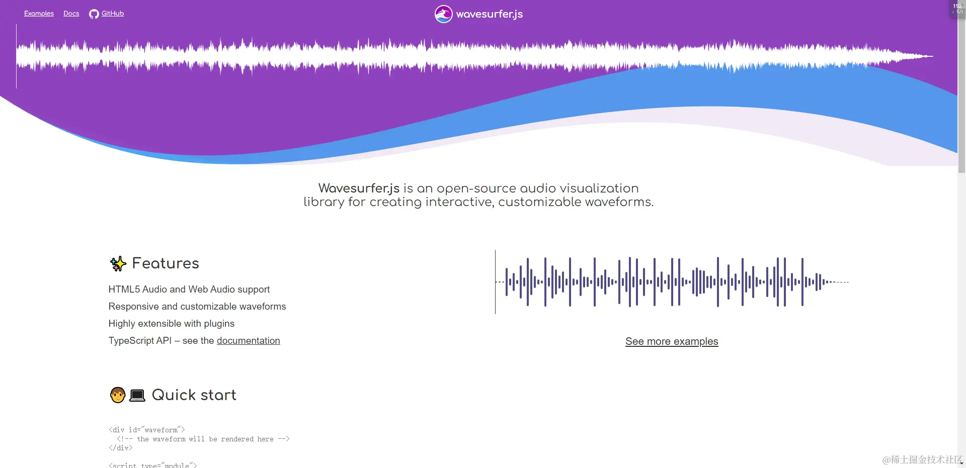This screenshot has width=966, height=468.
Task: Seek to middle of white header waveform
Action: [x=475, y=56]
